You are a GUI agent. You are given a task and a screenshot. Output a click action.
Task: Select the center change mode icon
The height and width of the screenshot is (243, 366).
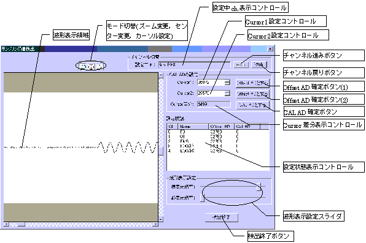91,66
